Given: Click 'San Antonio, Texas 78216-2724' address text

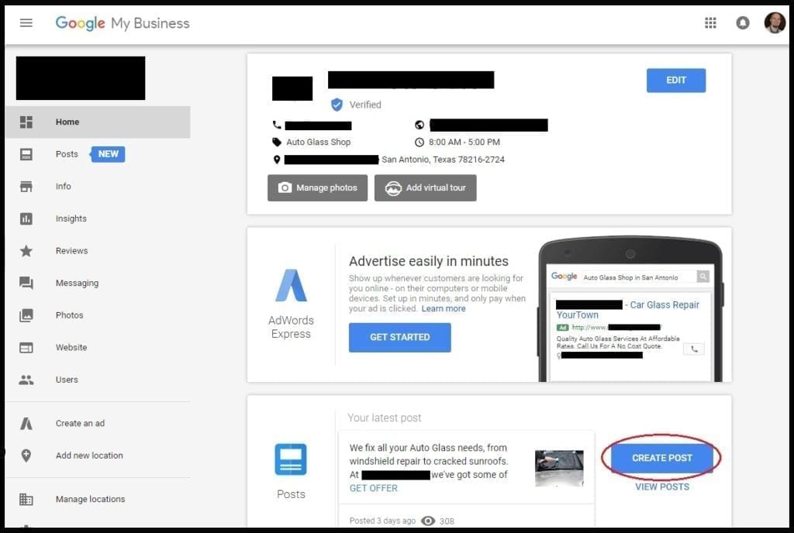Looking at the screenshot, I should pos(443,160).
